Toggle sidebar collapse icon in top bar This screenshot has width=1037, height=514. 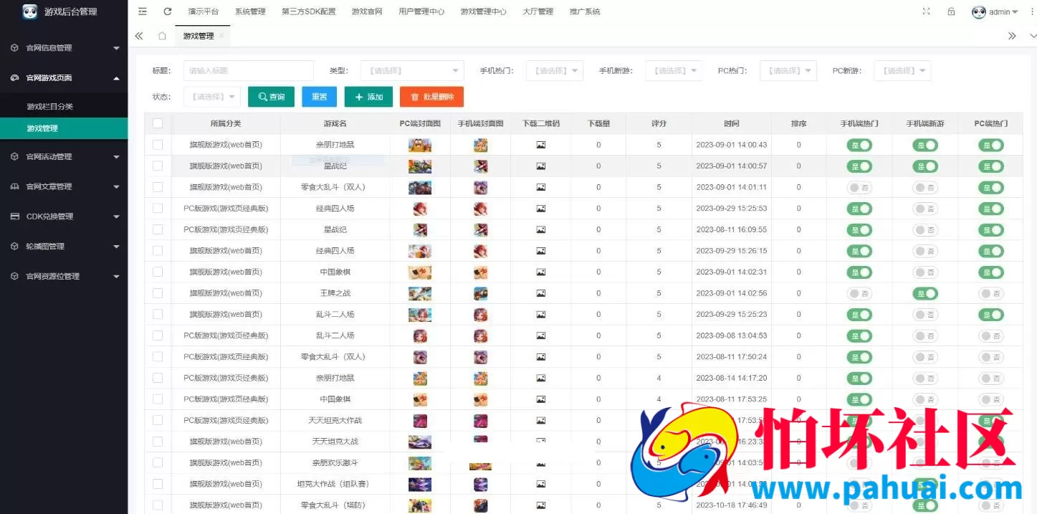click(143, 11)
